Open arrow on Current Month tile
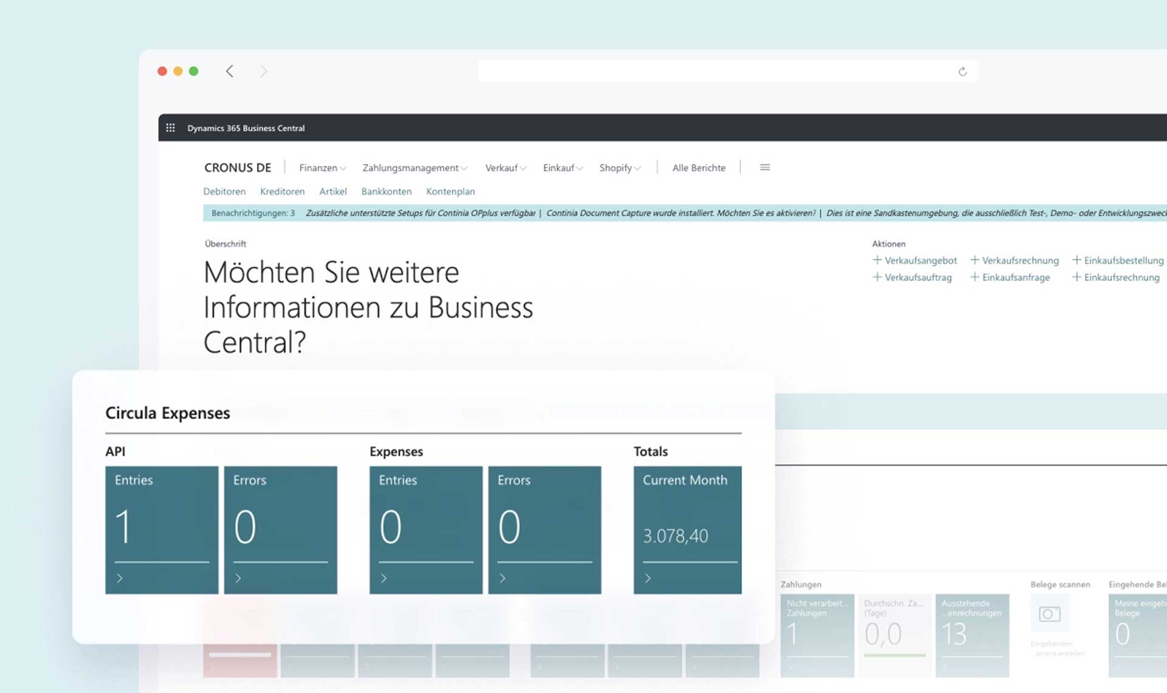 pyautogui.click(x=648, y=578)
